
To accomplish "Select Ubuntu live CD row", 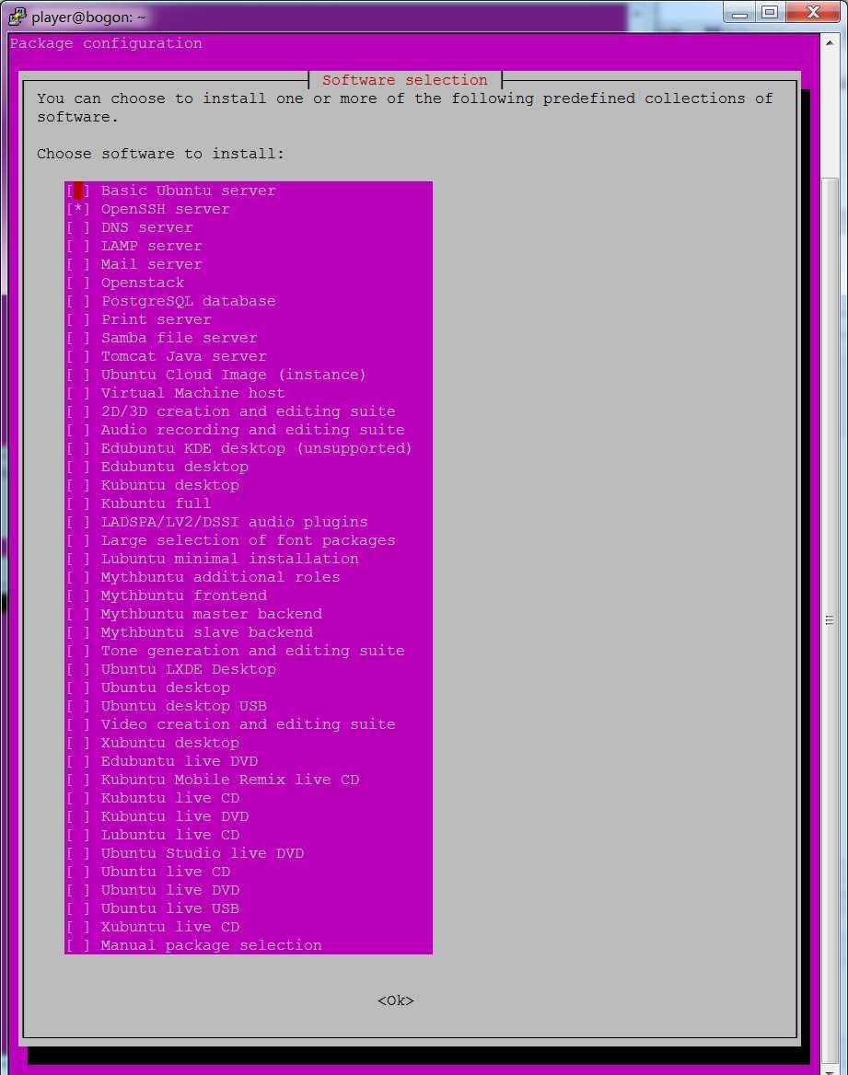I will 249,872.
